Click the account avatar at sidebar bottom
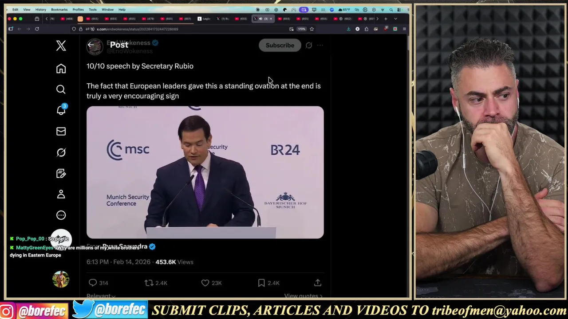Image resolution: width=568 pixels, height=319 pixels. pos(61,279)
